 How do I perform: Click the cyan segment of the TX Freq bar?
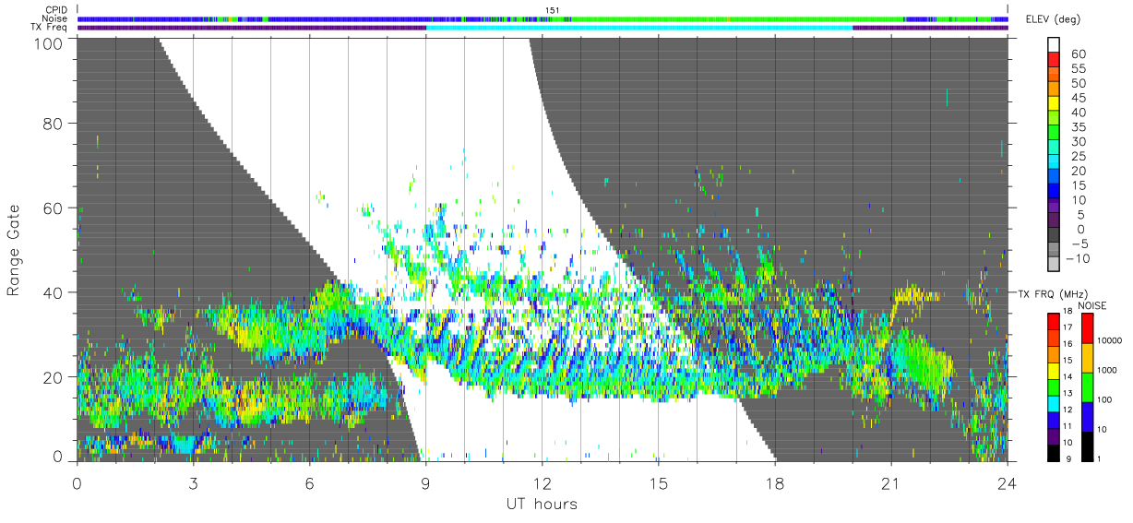click(x=639, y=28)
